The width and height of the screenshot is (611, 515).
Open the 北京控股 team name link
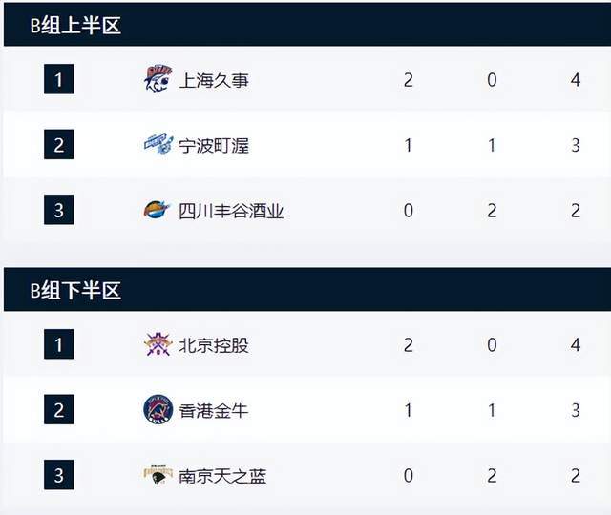(214, 345)
